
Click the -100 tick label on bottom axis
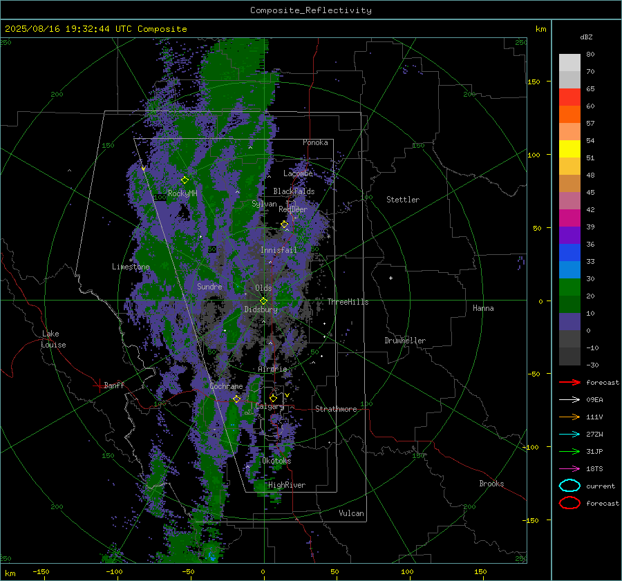[x=114, y=571]
